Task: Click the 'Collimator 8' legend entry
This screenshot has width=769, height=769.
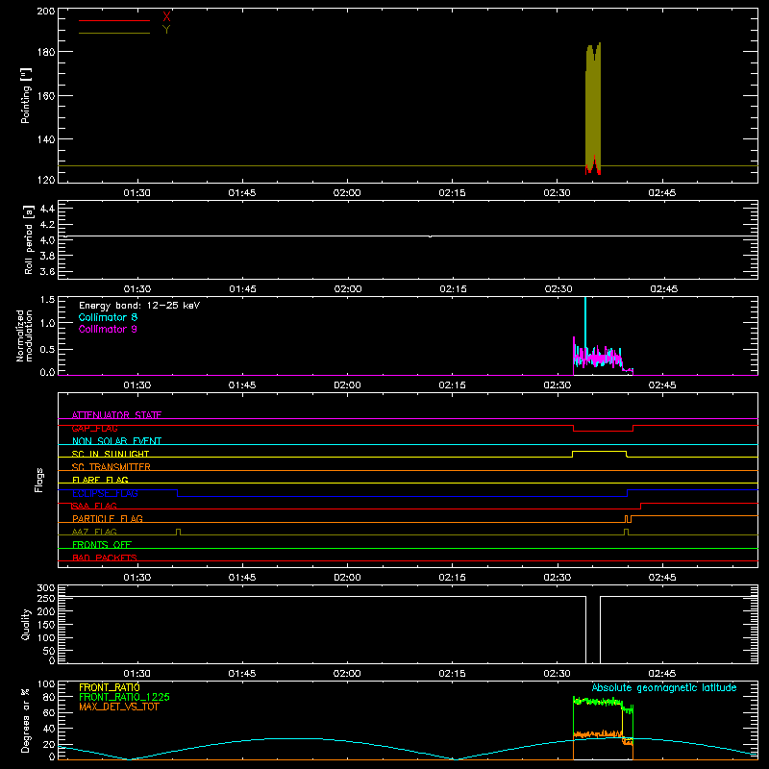Action: click(x=108, y=317)
